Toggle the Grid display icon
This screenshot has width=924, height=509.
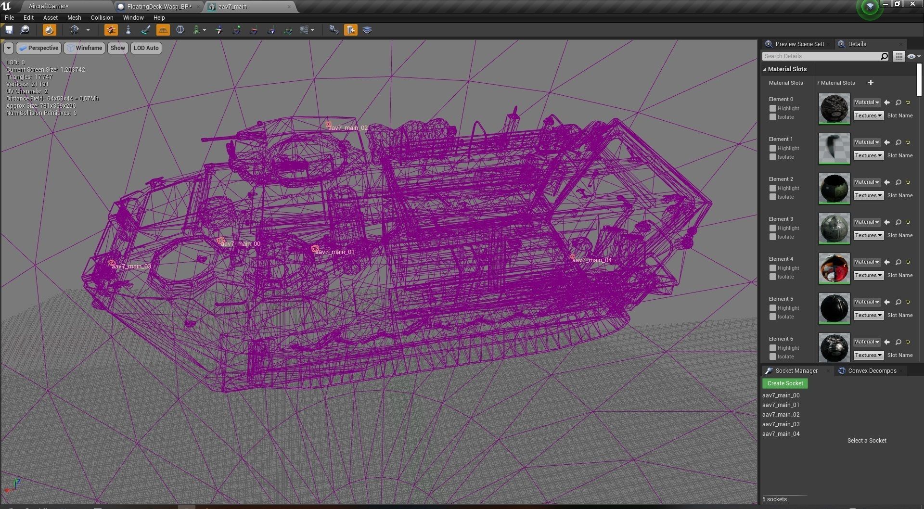[x=163, y=30]
